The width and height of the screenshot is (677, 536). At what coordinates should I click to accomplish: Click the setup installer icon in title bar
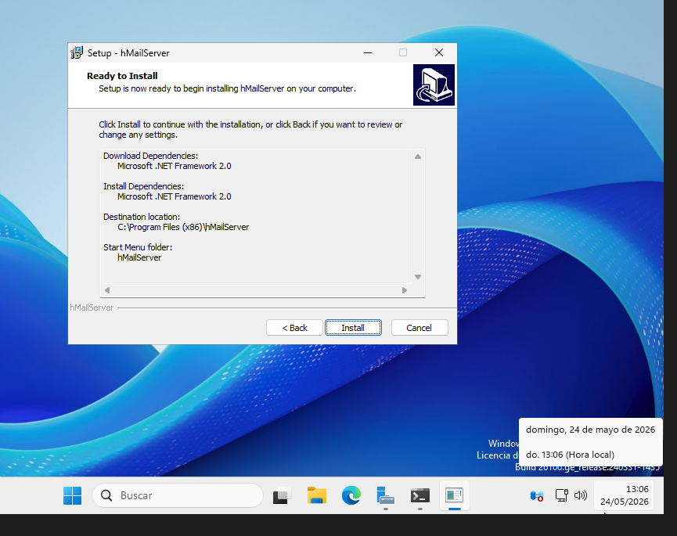[x=77, y=52]
